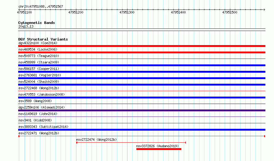
Task: Click the DGV Structural Variants track heading
Action: 43,39
